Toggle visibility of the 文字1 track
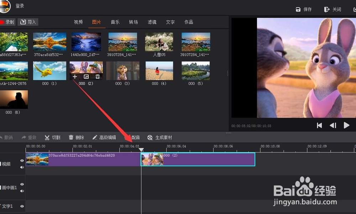This screenshot has width=356, height=214. [22, 206]
